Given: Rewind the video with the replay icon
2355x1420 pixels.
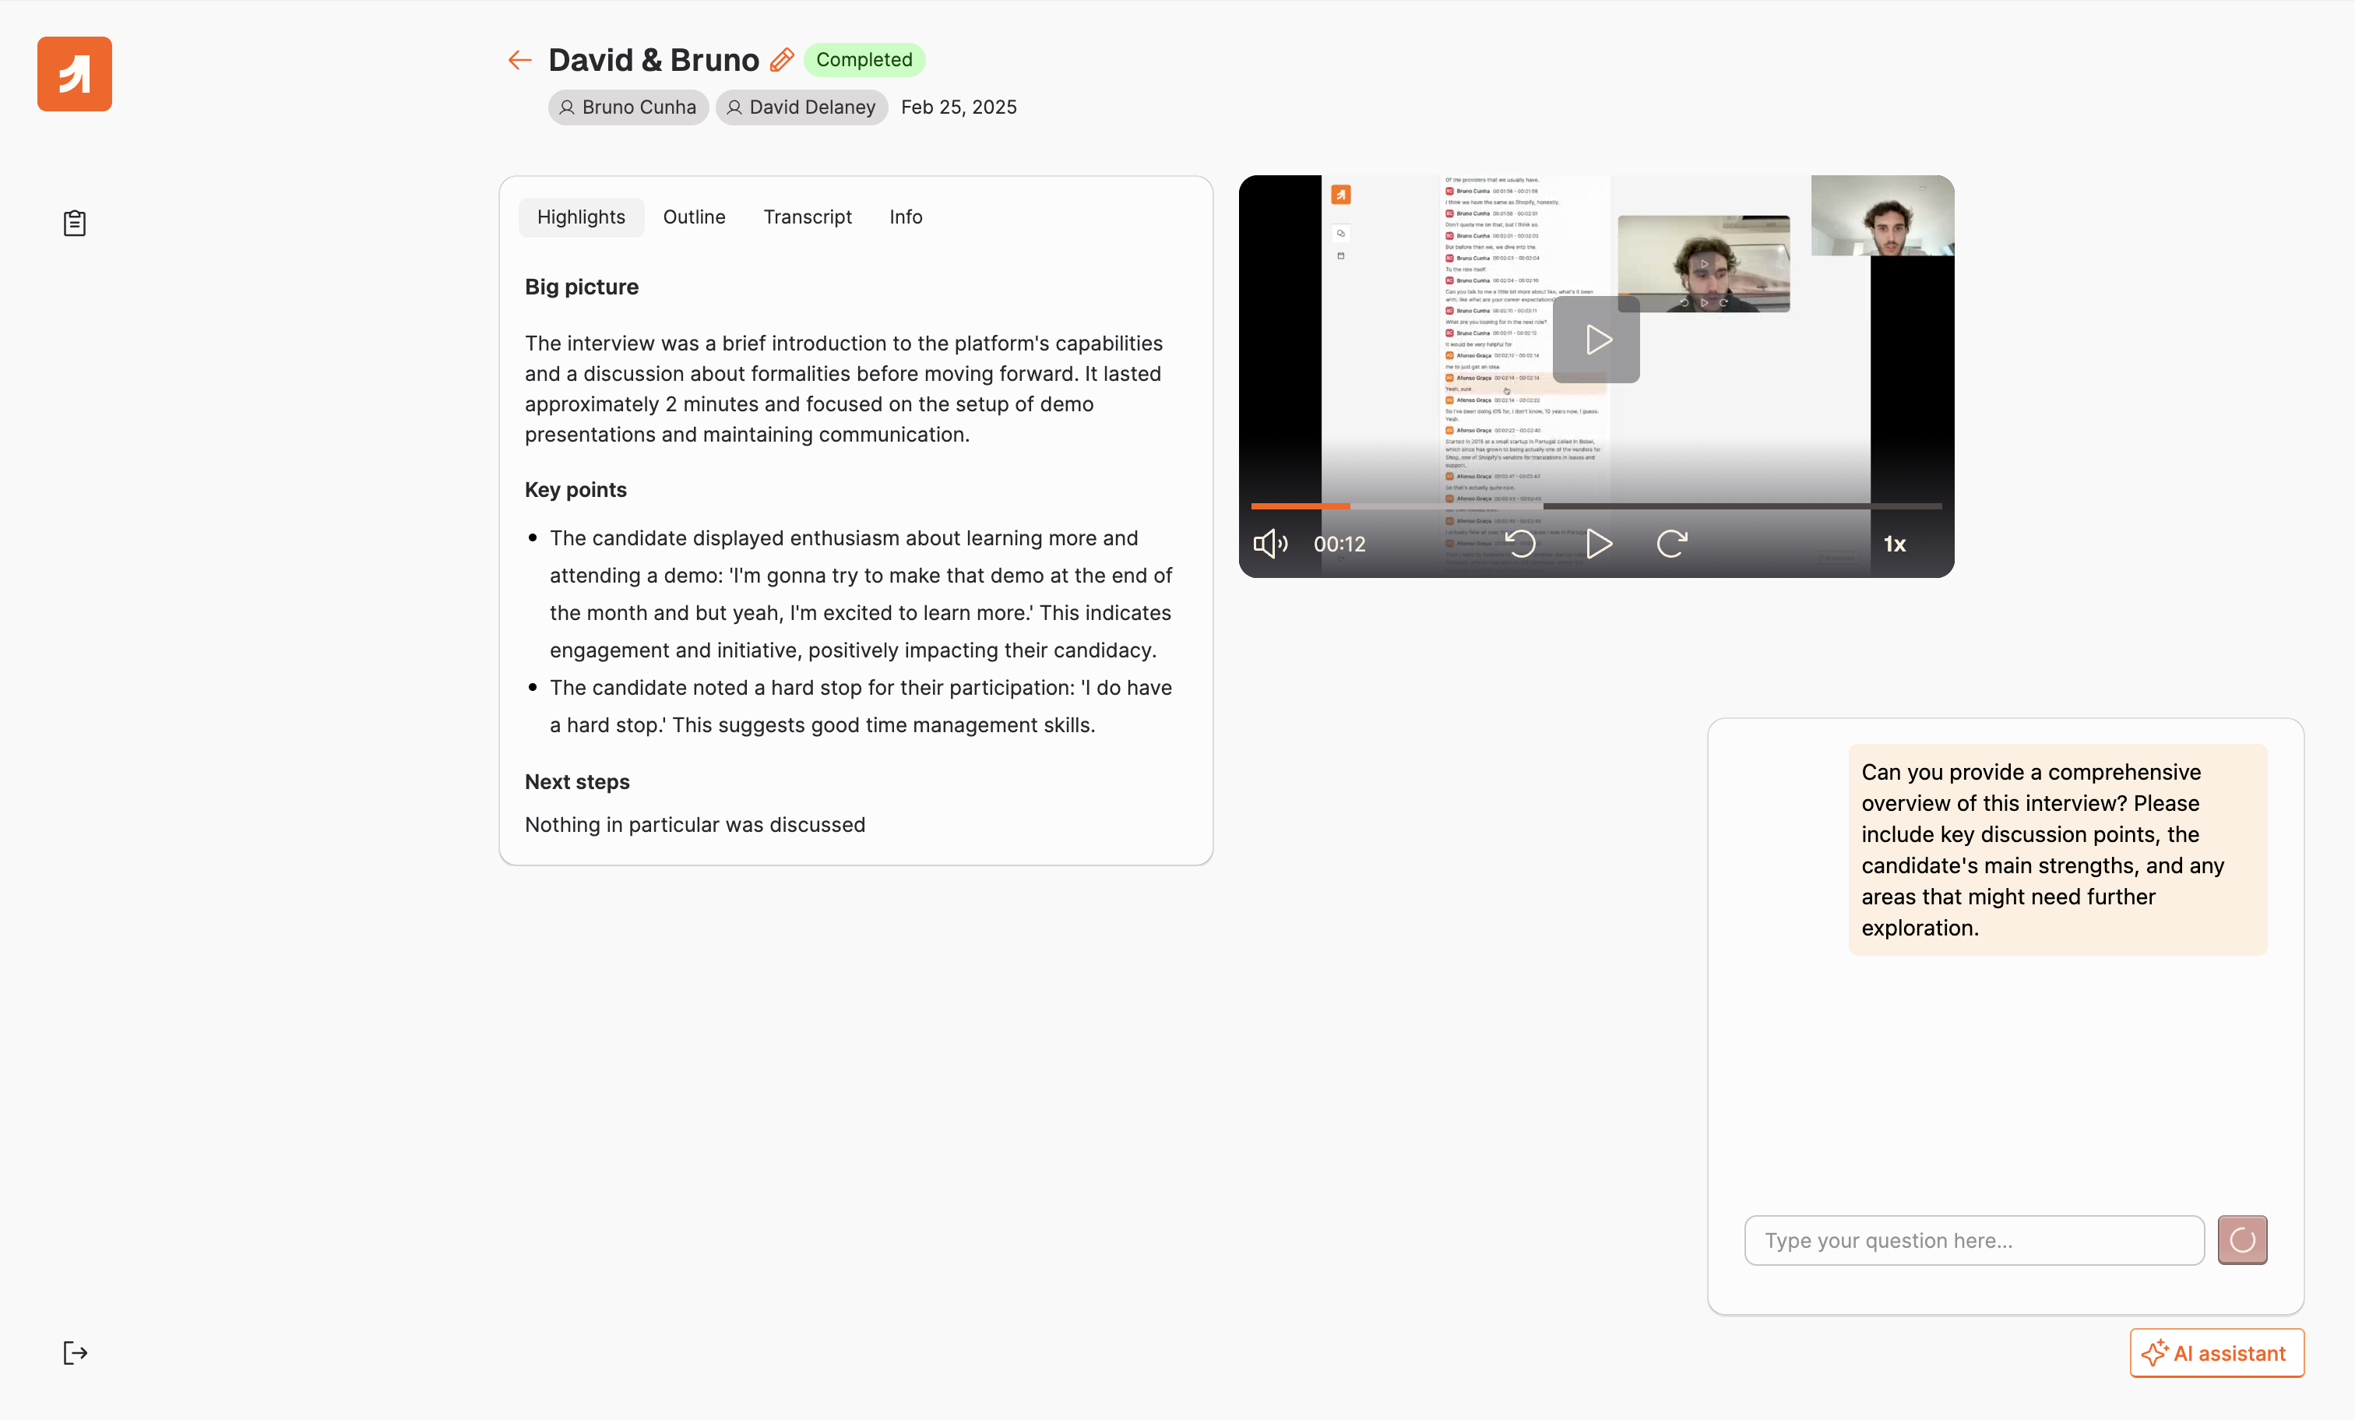Looking at the screenshot, I should point(1522,544).
